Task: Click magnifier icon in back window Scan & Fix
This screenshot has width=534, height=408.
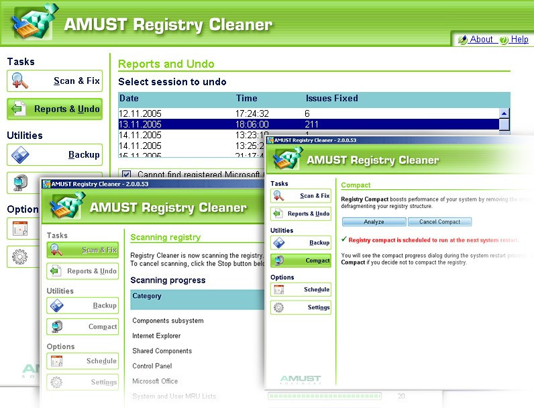Action: (19, 81)
